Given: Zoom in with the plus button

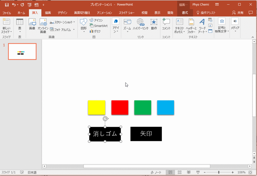Looking at the screenshot, I should click(x=233, y=172).
